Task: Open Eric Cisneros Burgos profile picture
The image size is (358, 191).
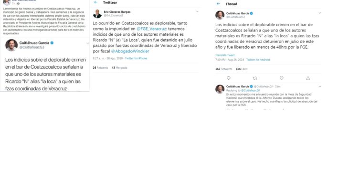Action: (x=97, y=14)
